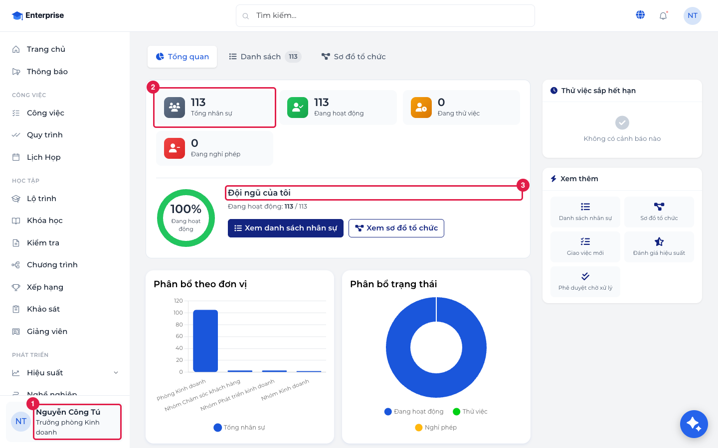Open the AI assistant floating button
The image size is (718, 448).
[x=694, y=424]
